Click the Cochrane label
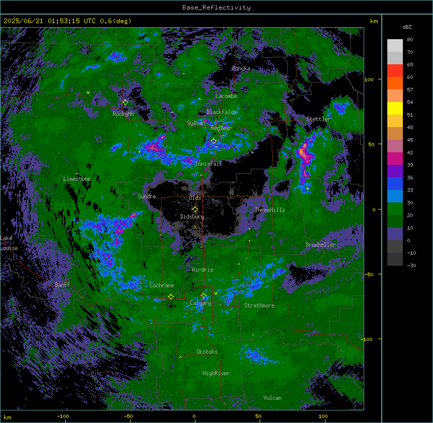The height and width of the screenshot is (423, 433). click(162, 285)
